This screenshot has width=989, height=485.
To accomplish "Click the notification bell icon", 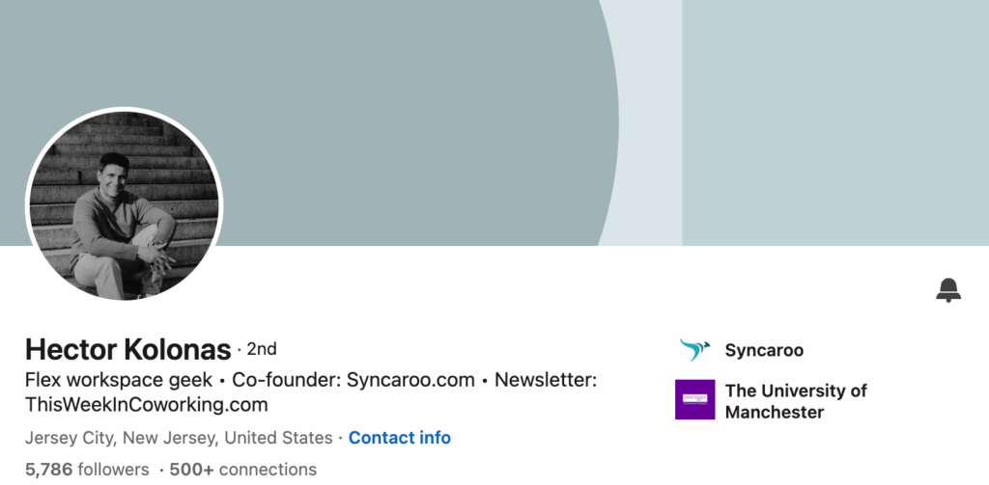I will pyautogui.click(x=948, y=289).
